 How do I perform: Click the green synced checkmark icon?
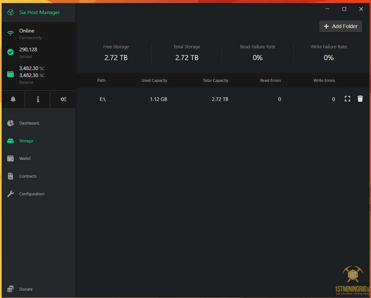(x=11, y=52)
